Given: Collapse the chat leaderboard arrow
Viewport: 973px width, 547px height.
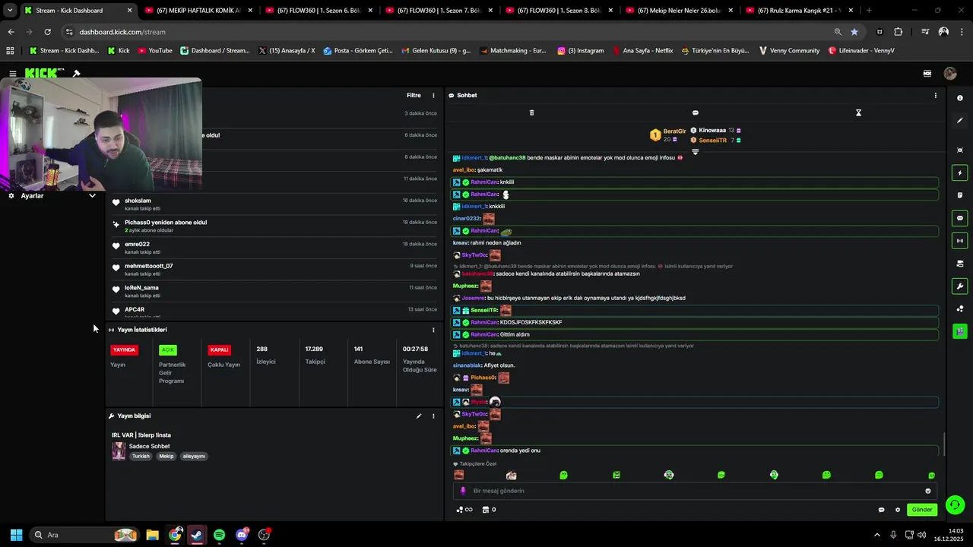Looking at the screenshot, I should [695, 152].
